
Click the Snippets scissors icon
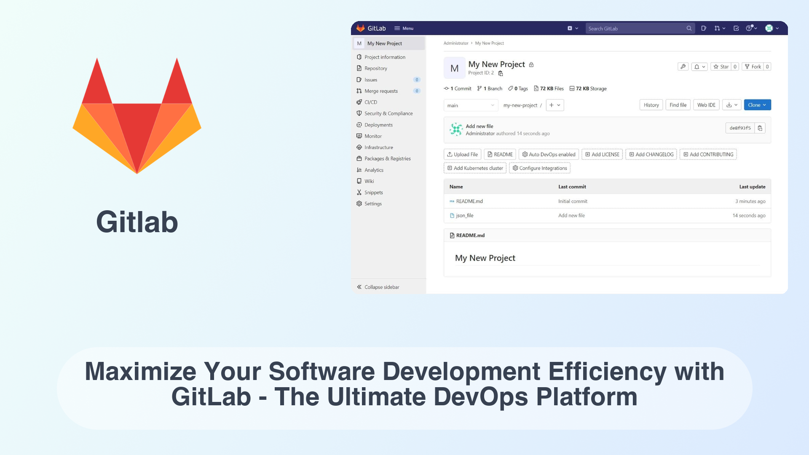click(359, 193)
